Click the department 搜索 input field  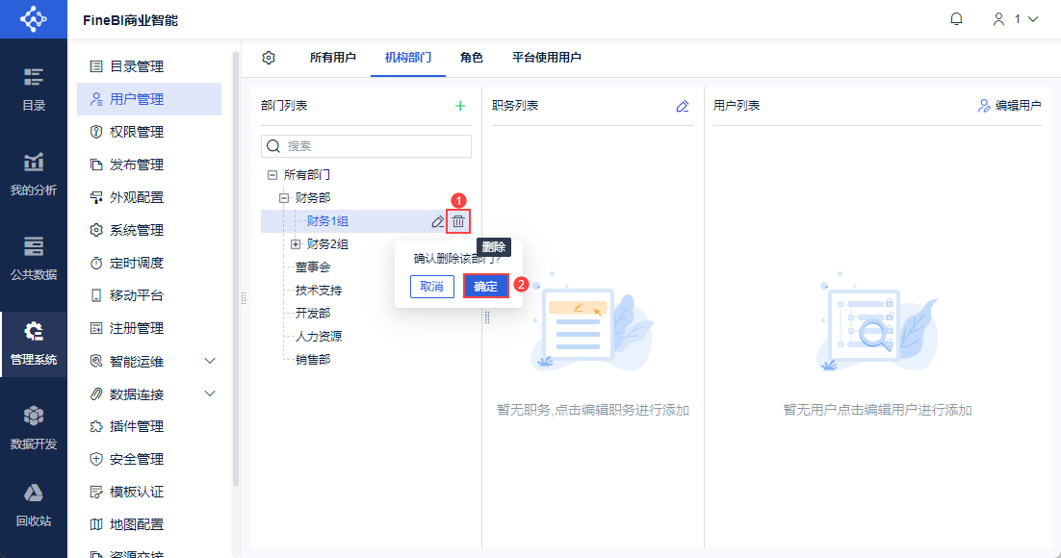pyautogui.click(x=366, y=146)
